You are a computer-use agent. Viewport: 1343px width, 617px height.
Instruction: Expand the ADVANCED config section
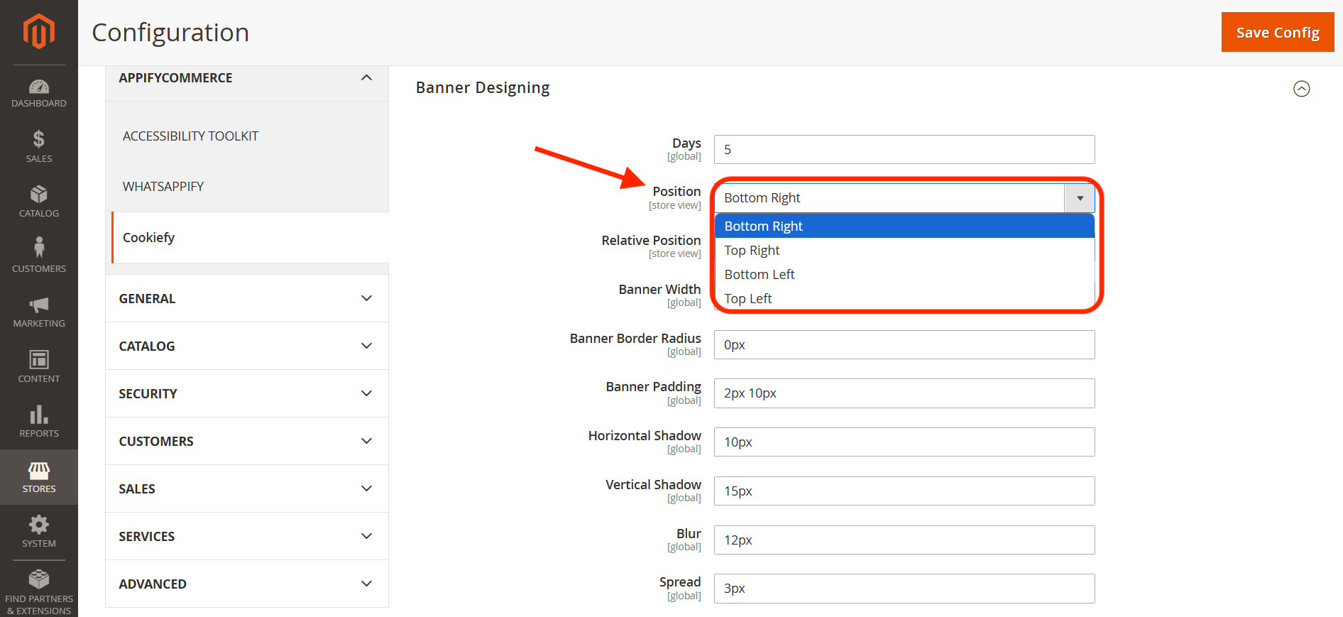[247, 584]
